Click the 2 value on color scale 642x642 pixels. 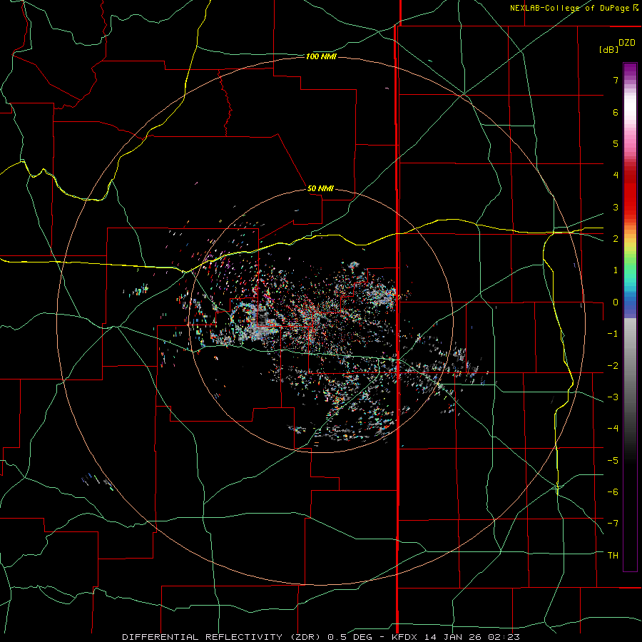(616, 239)
